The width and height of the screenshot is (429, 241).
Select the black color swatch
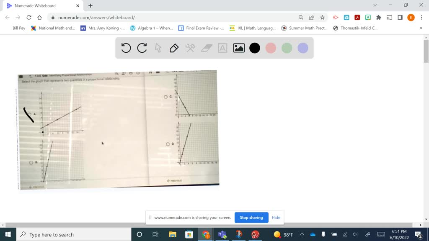[254, 48]
